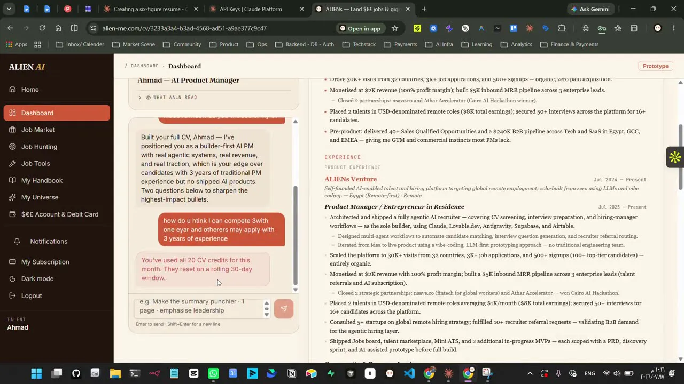Close the ALIENs browser tab
684x384 pixels.
pos(408,9)
